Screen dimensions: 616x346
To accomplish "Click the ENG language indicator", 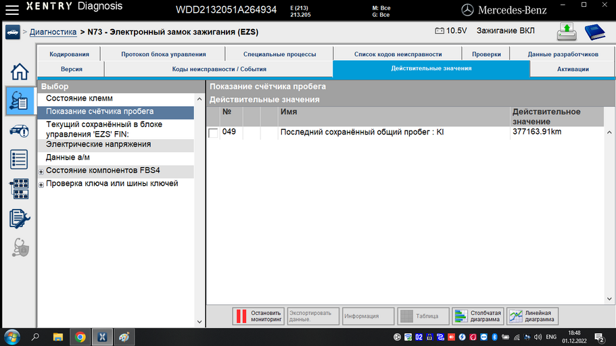I will [x=551, y=337].
